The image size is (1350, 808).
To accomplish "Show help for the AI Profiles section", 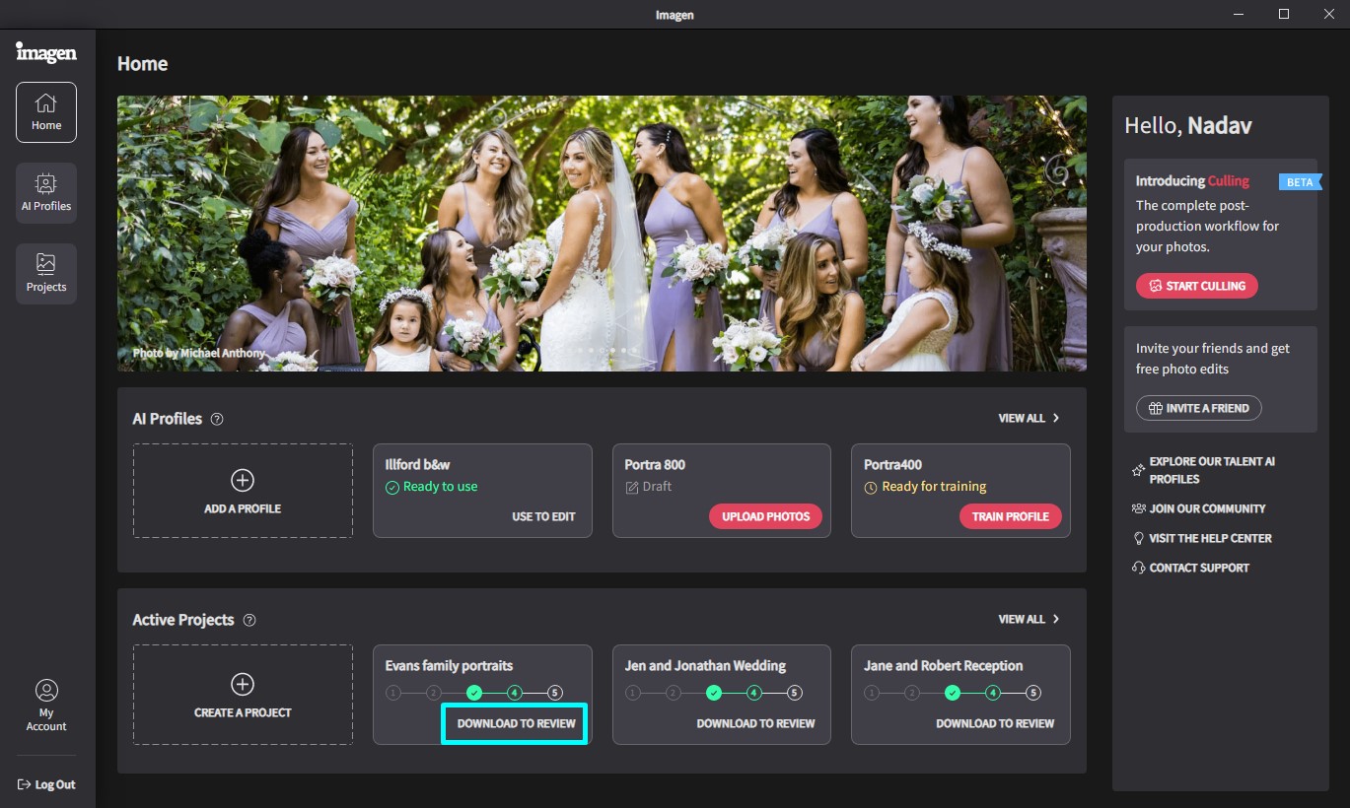I will point(217,419).
